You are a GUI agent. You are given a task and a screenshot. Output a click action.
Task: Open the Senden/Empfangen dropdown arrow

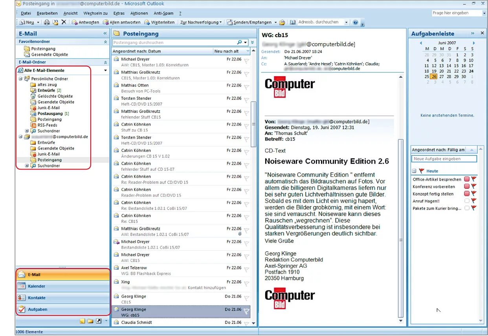[x=275, y=22]
